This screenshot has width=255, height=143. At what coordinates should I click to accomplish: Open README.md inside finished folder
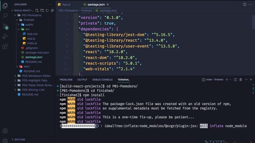(x=33, y=62)
